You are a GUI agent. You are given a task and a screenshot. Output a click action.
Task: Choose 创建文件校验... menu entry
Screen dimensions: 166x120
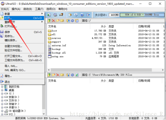point(22,46)
